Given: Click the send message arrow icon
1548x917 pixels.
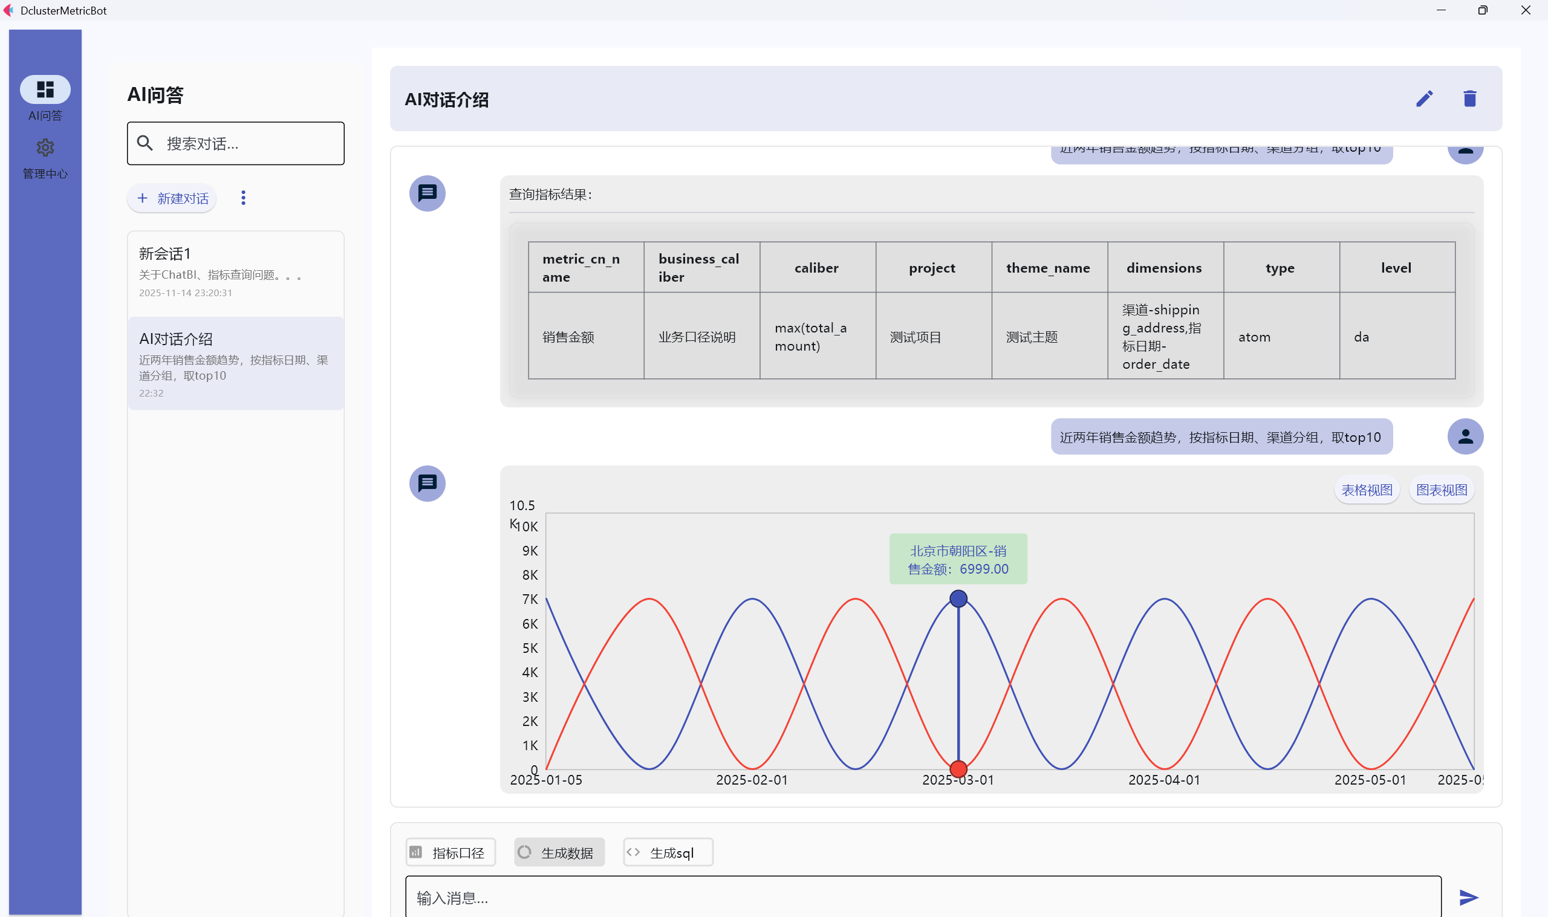Looking at the screenshot, I should pos(1468,896).
